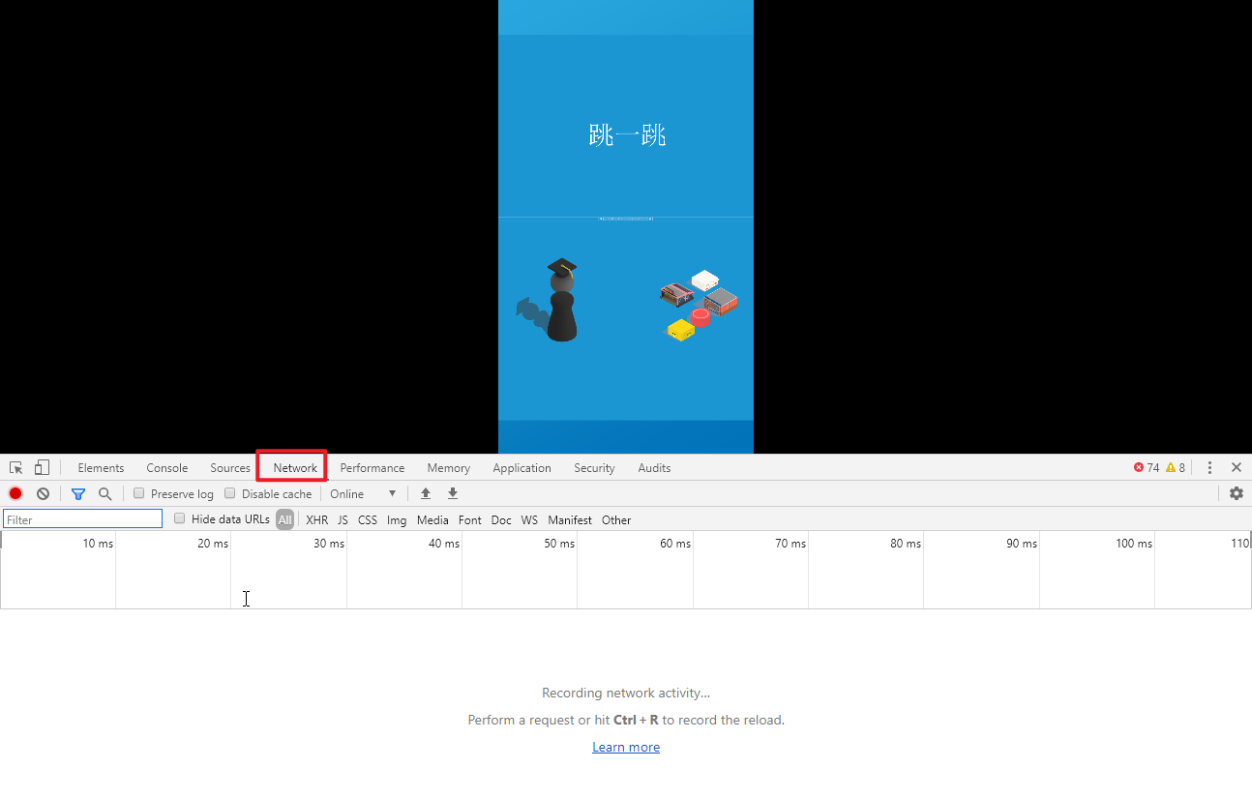Filter requests by WS
1252x798 pixels.
coord(529,519)
